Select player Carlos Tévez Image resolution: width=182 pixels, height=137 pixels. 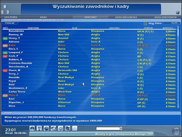(17, 92)
